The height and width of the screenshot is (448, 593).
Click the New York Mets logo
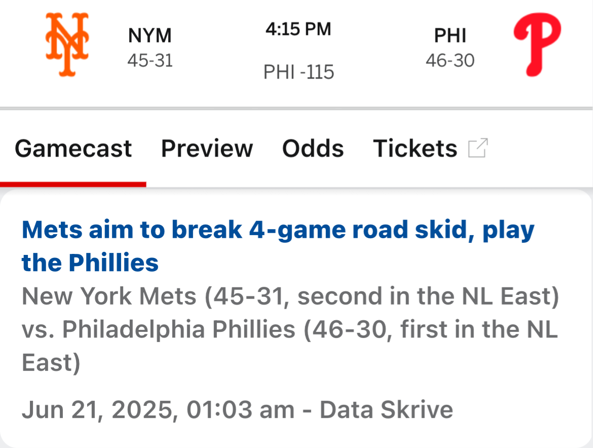(67, 45)
